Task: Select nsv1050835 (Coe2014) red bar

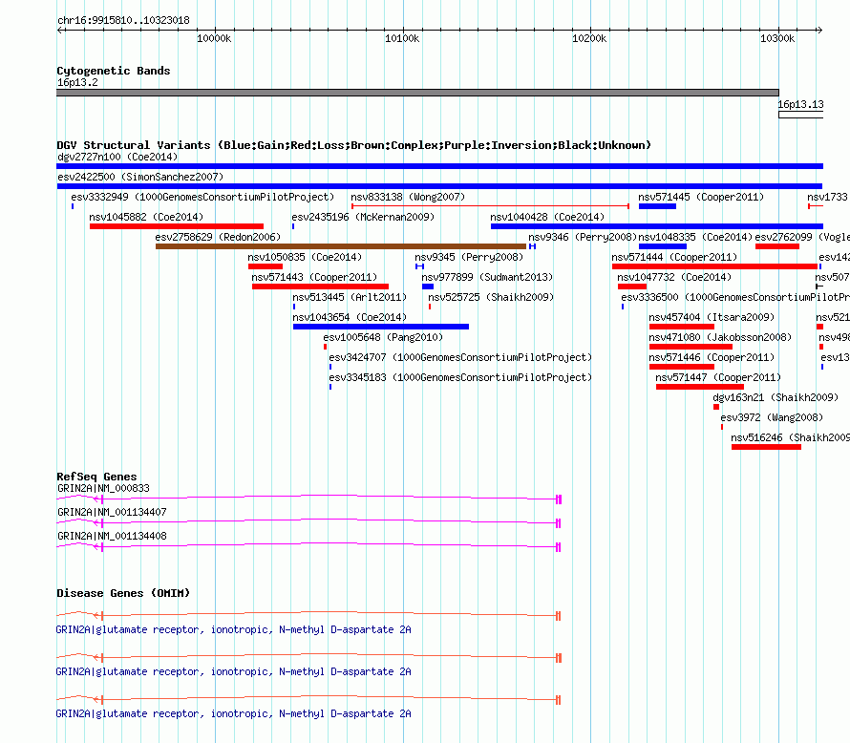Action: [266, 266]
